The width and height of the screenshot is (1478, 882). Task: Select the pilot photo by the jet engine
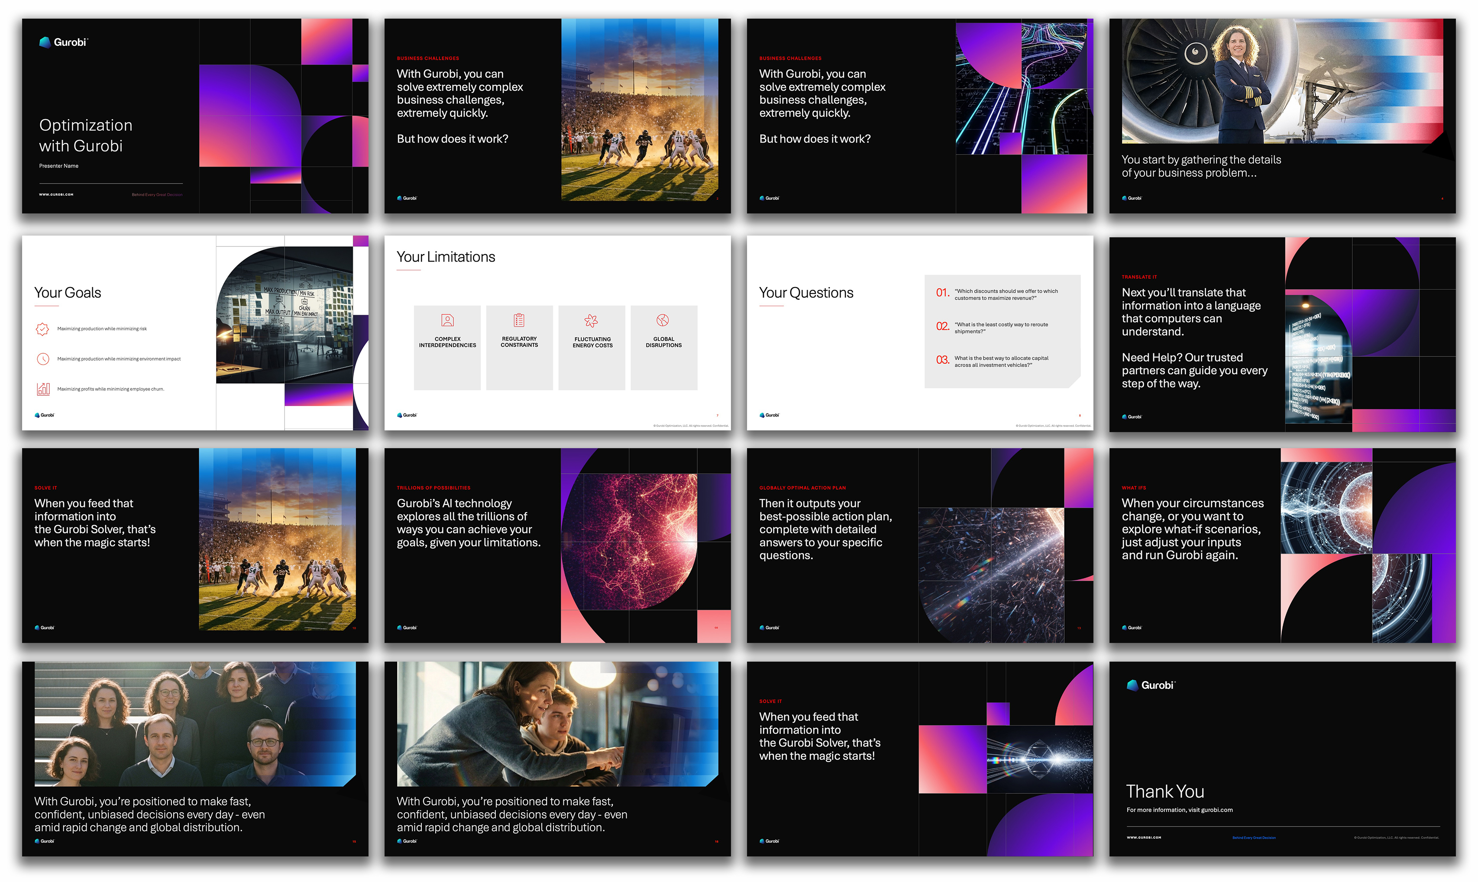[x=1283, y=81]
